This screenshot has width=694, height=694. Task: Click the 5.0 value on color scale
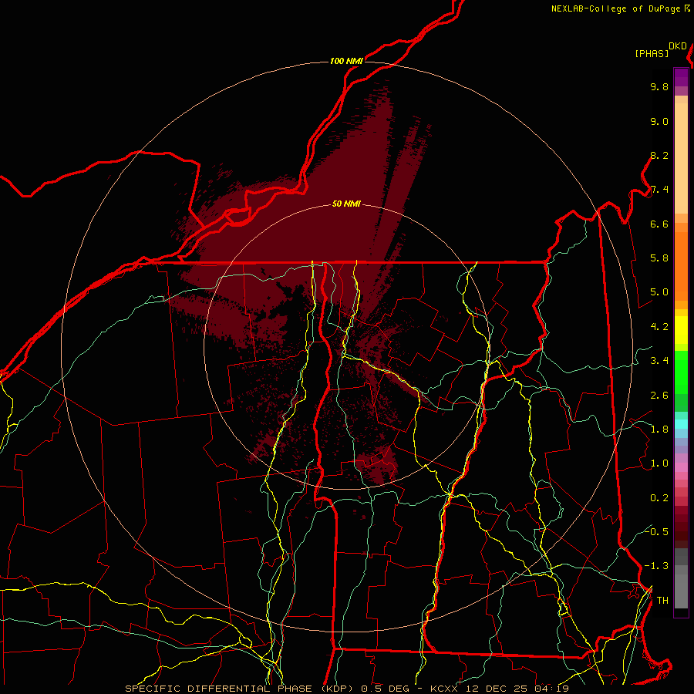tap(659, 292)
